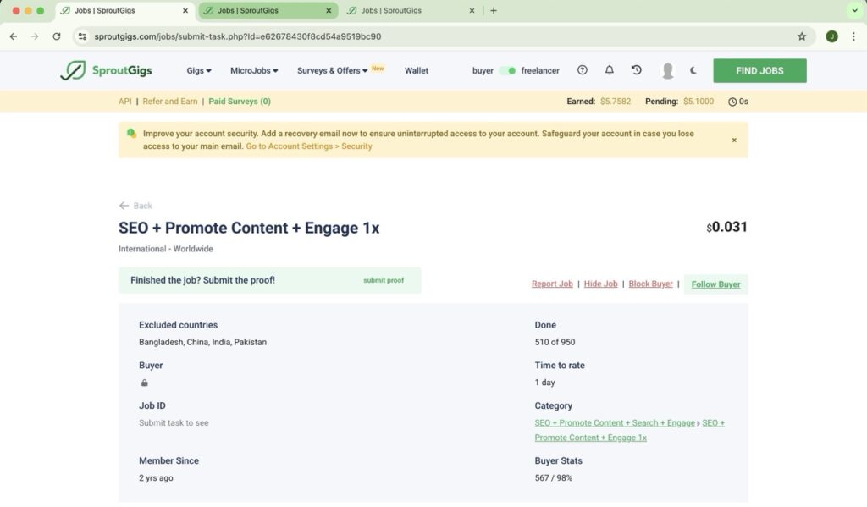
Task: Click the Follow Buyer link
Action: 715,284
